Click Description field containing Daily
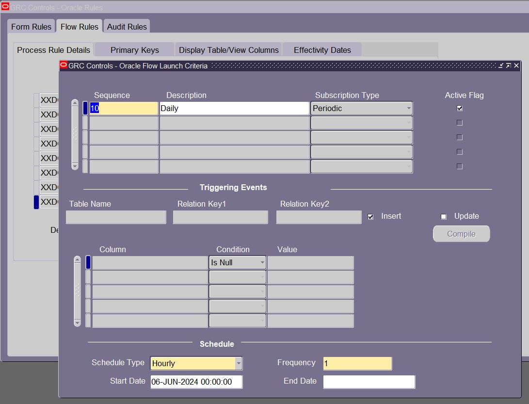 click(x=235, y=108)
